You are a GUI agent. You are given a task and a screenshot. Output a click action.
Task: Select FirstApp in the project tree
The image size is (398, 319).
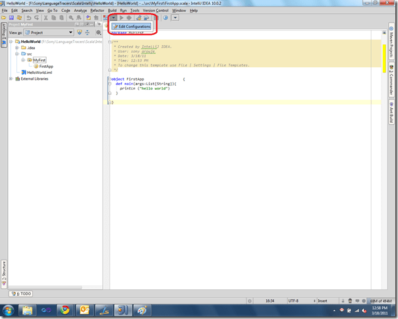(45, 67)
